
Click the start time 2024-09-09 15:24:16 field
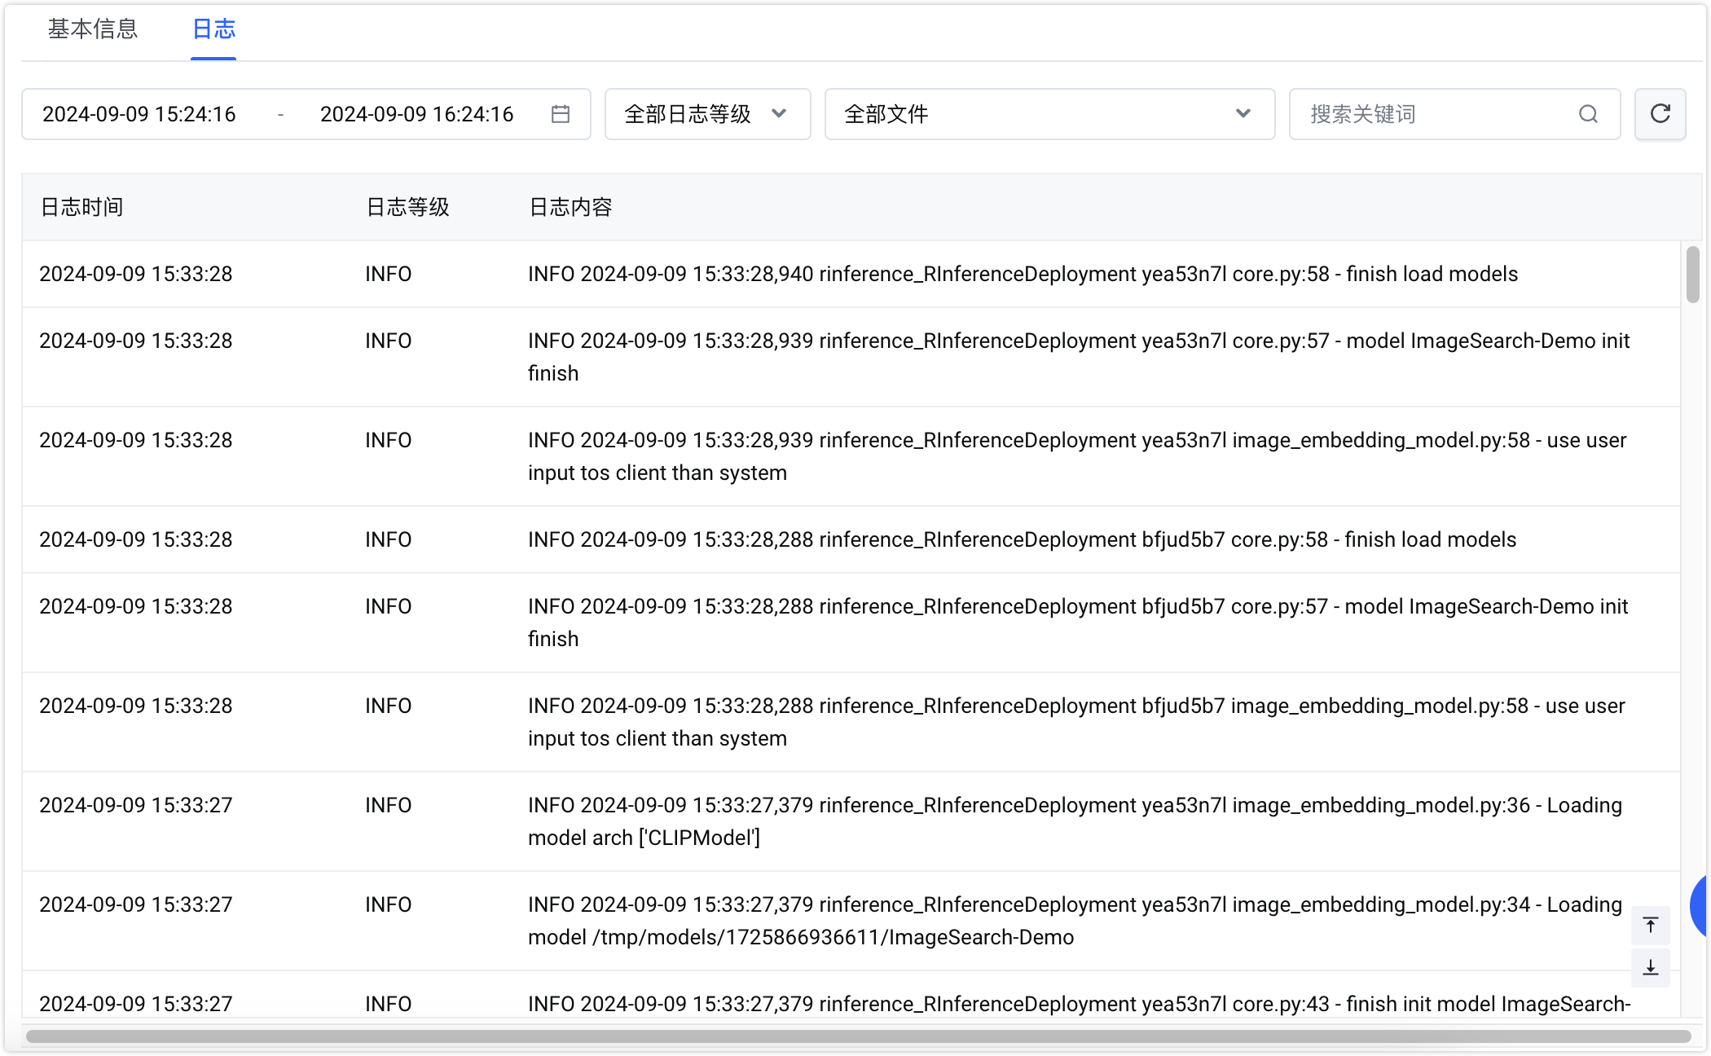(139, 114)
